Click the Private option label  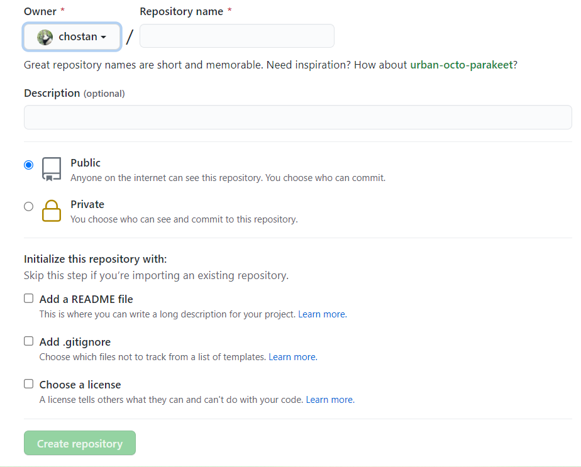(87, 204)
